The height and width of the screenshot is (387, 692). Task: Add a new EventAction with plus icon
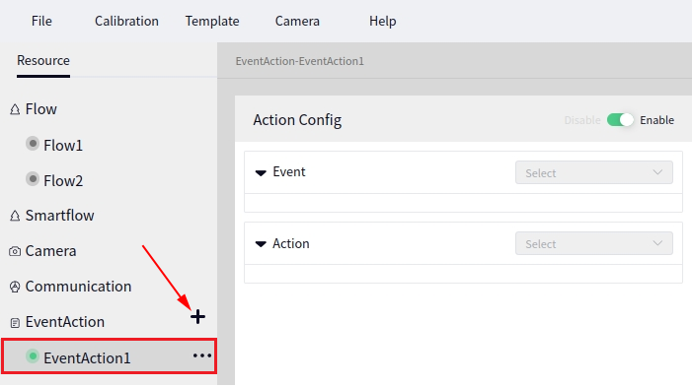click(197, 316)
